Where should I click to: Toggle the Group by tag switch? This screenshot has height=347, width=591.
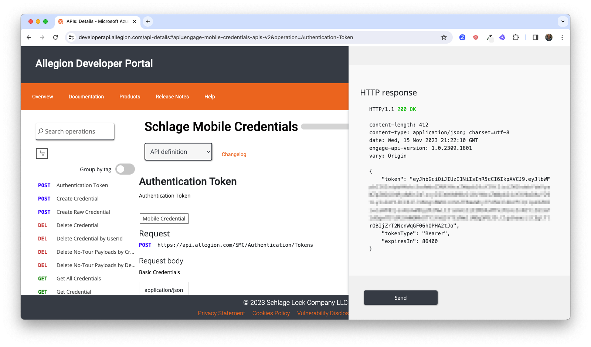125,169
